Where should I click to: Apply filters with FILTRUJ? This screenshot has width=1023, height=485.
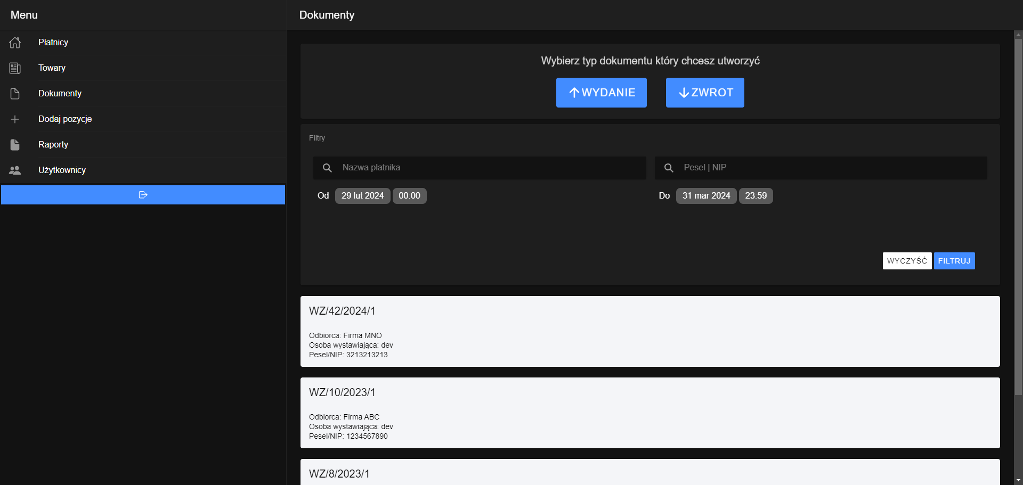pyautogui.click(x=954, y=261)
